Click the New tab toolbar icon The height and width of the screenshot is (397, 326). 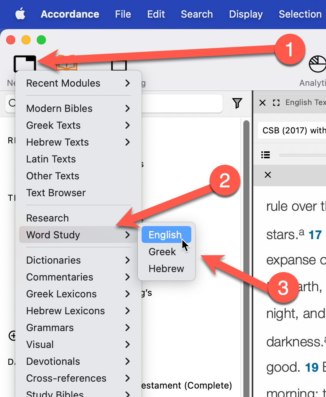[25, 63]
